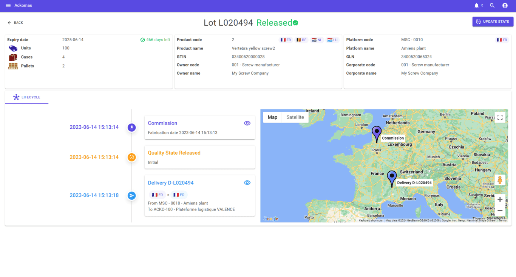Open the Quality State Released title
516x277 pixels.
[x=174, y=153]
